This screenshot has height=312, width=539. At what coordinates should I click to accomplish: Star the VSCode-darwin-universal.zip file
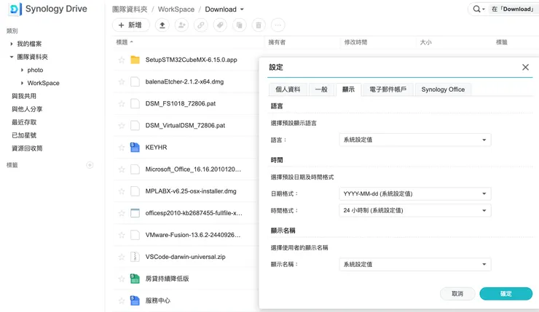[122, 257]
